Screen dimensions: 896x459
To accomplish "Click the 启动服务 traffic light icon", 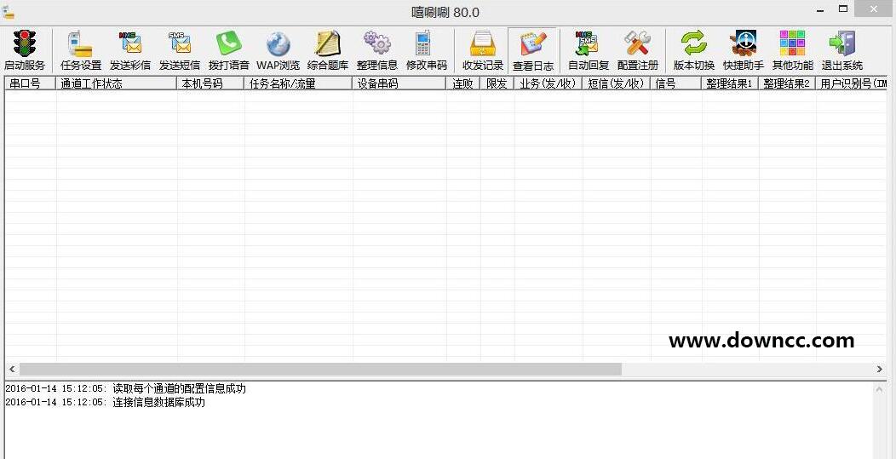I will coord(25,44).
